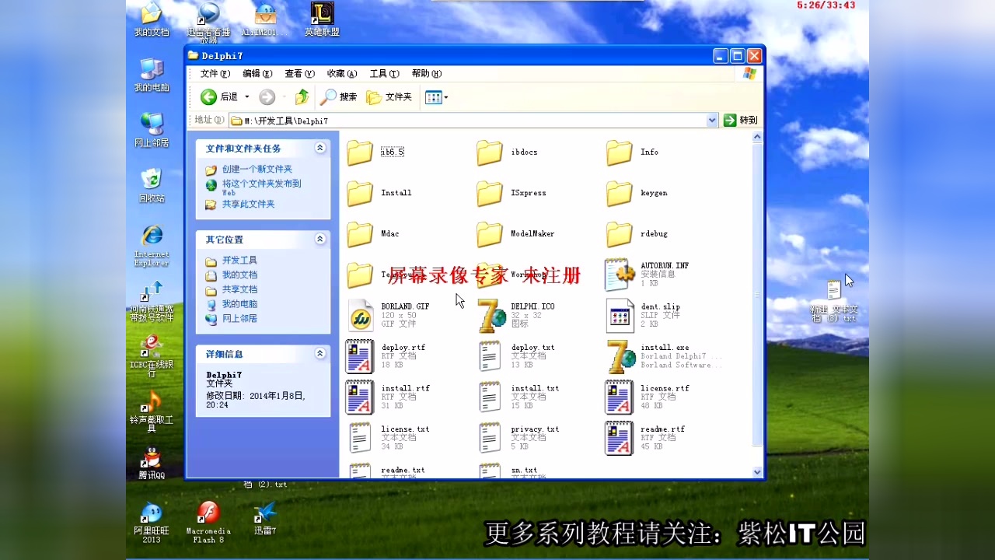The height and width of the screenshot is (560, 995).
Task: Select the license.txt file name
Action: (405, 429)
